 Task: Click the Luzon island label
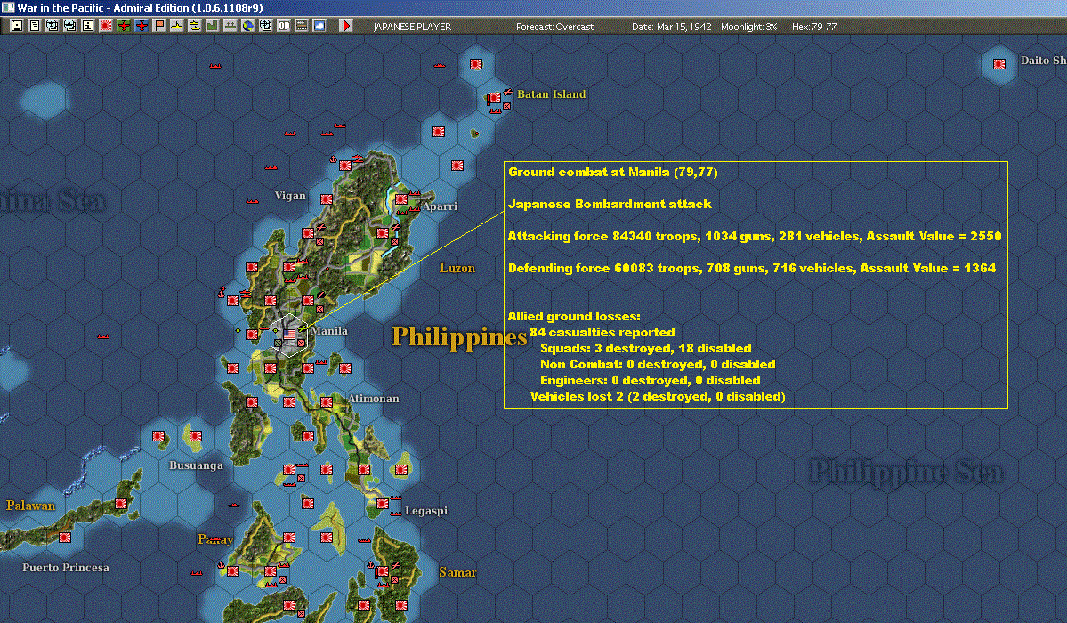click(x=457, y=268)
